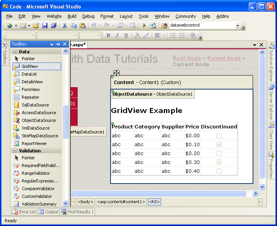The image size is (277, 226).
Task: Click the Parent Node breadcrumb link
Action: click(224, 58)
